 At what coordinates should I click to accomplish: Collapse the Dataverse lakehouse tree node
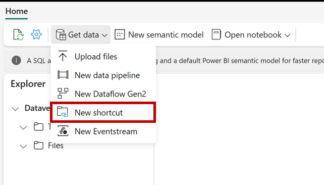coord(15,109)
